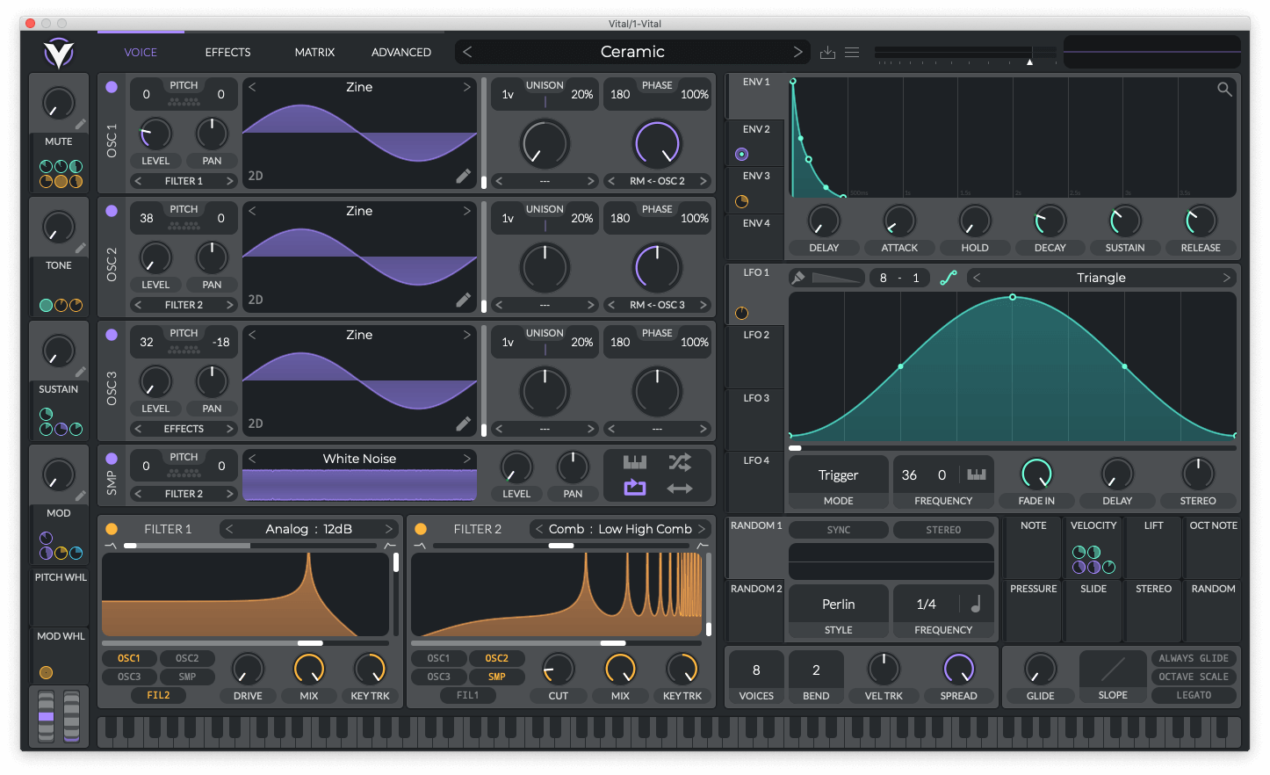Click the ENV 2 modulation source icon
This screenshot has width=1270, height=775.
(x=742, y=154)
